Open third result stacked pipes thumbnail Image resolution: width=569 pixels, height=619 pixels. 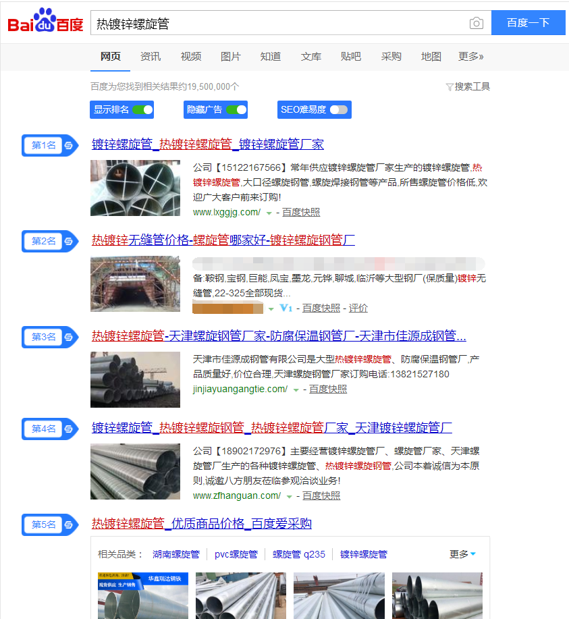point(135,379)
